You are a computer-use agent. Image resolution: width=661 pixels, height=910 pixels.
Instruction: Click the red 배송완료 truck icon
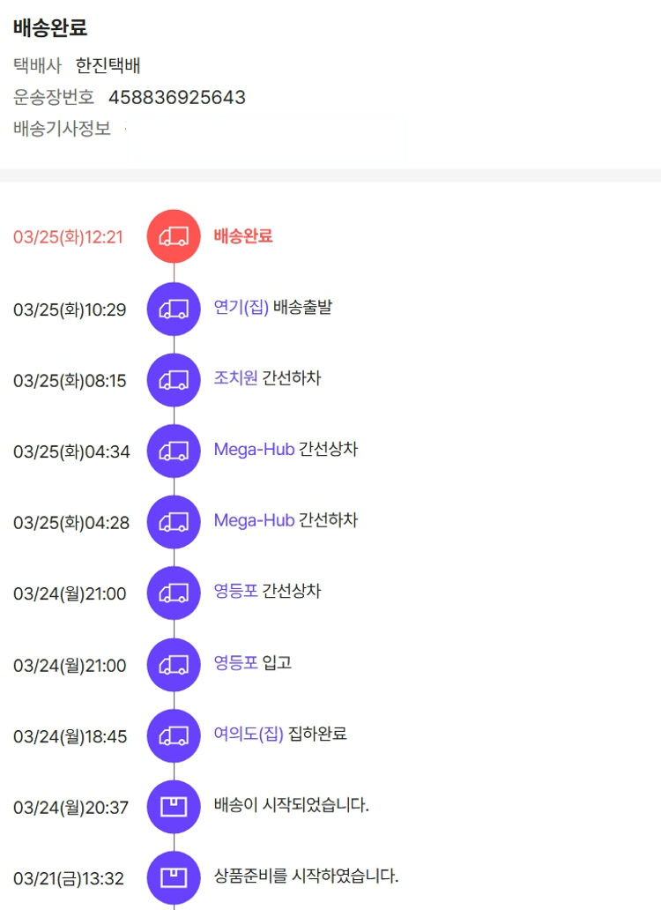(174, 236)
